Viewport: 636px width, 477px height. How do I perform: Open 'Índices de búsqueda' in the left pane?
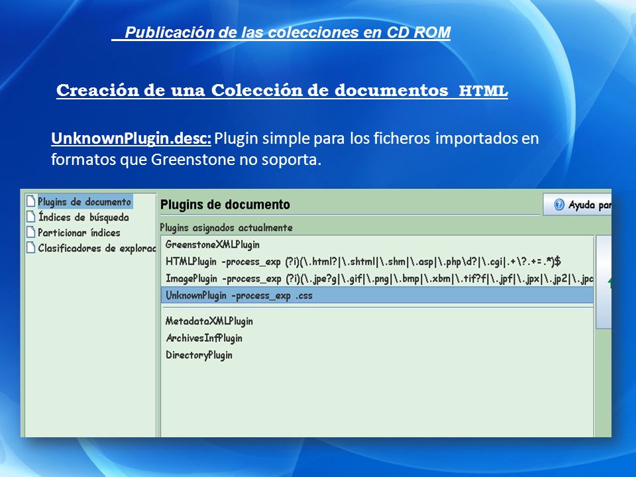pyautogui.click(x=83, y=217)
